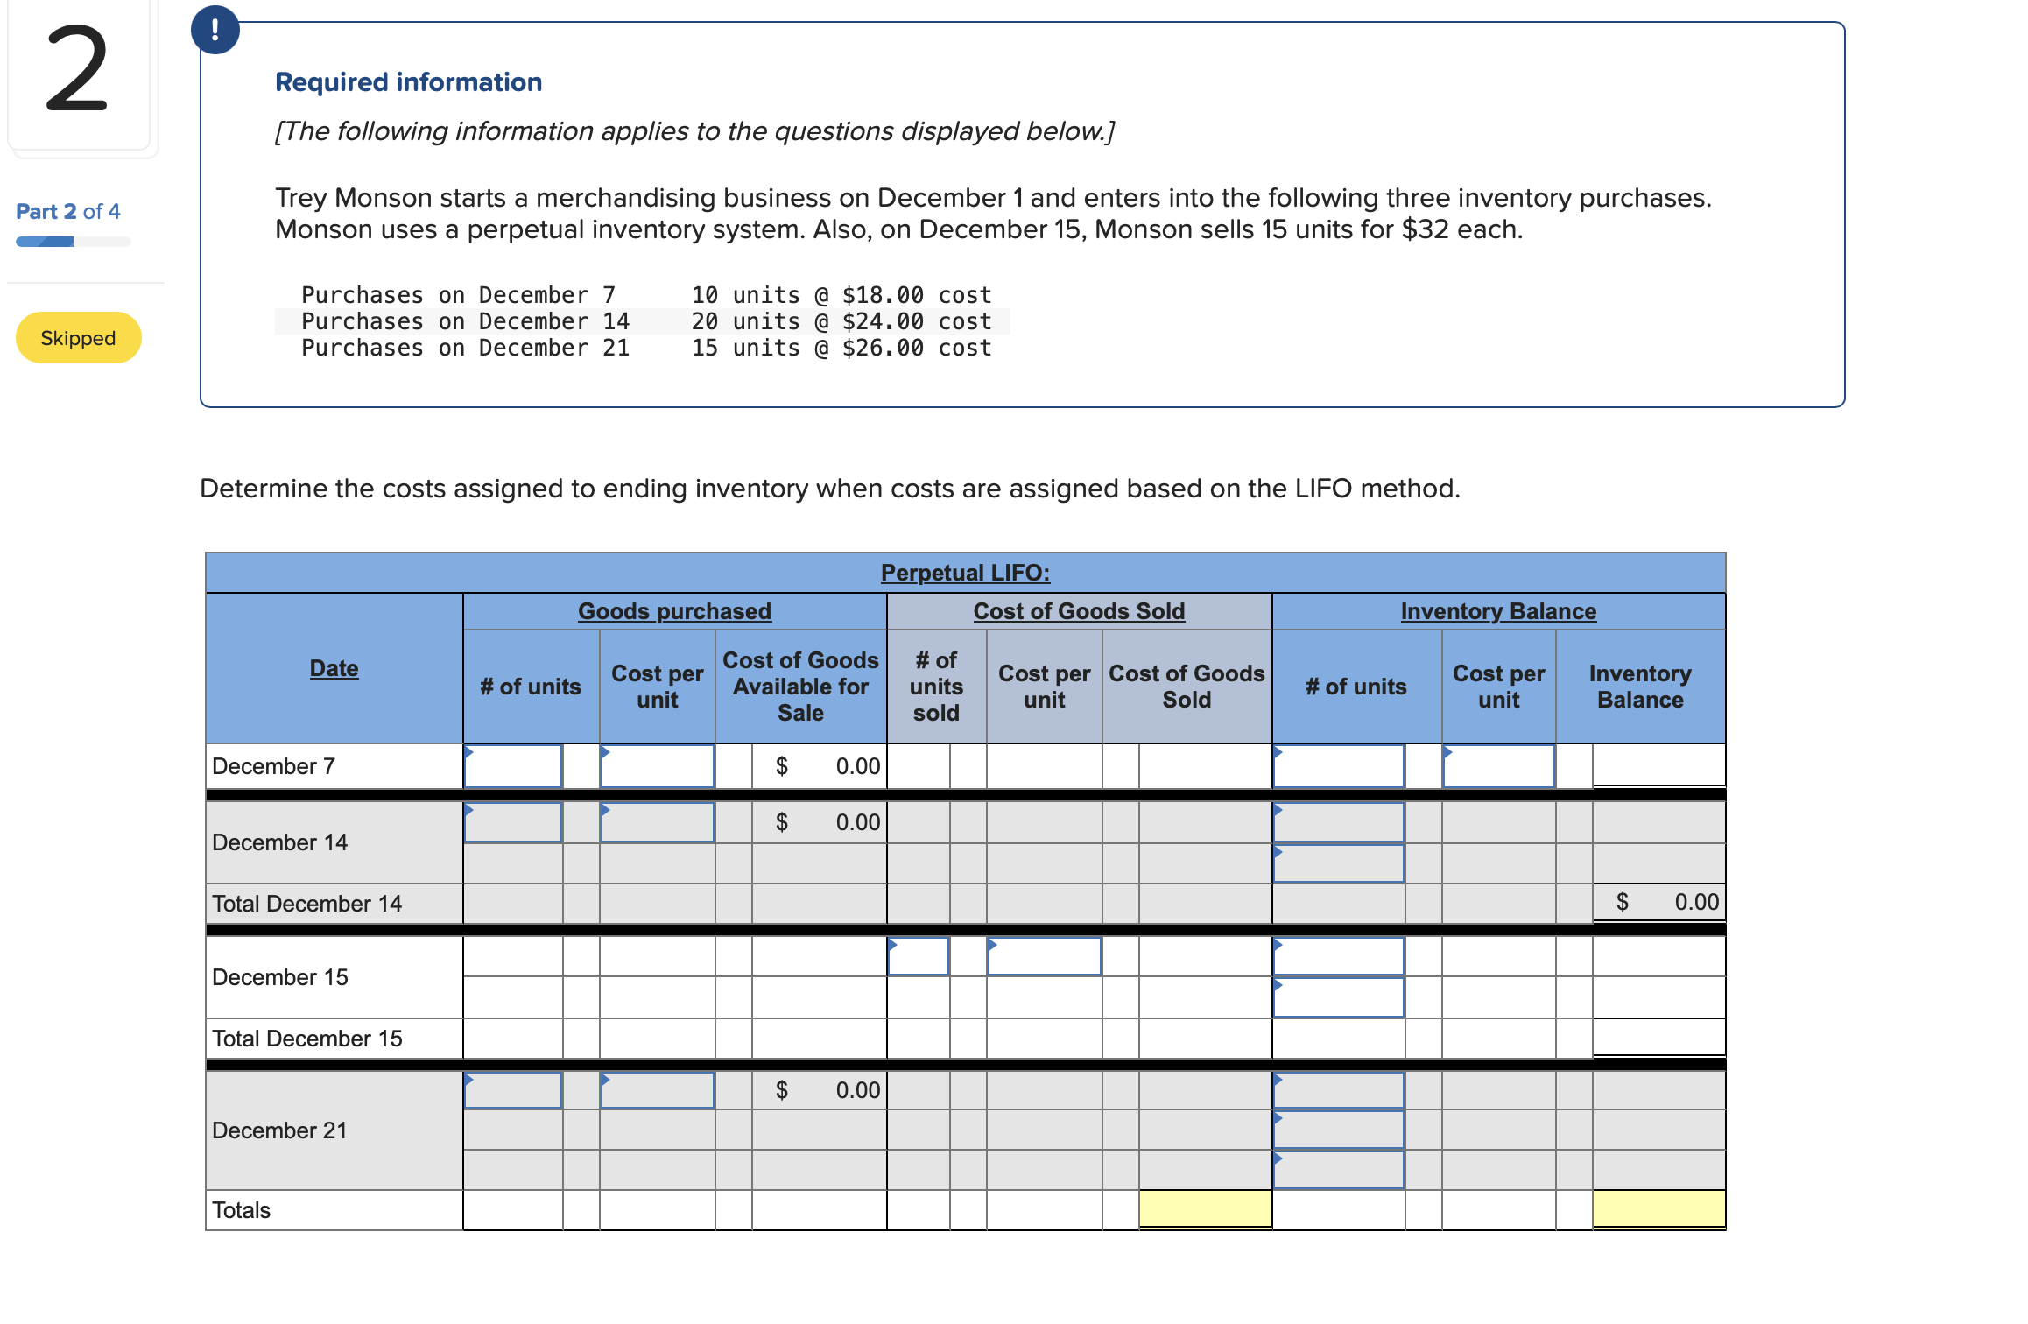
Task: Click third December 21 inventory units field
Action: click(x=1338, y=1170)
